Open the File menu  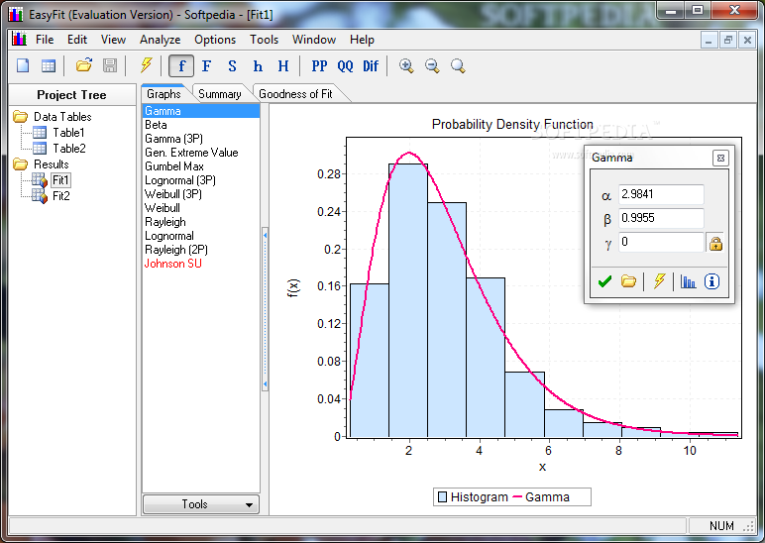pos(45,40)
